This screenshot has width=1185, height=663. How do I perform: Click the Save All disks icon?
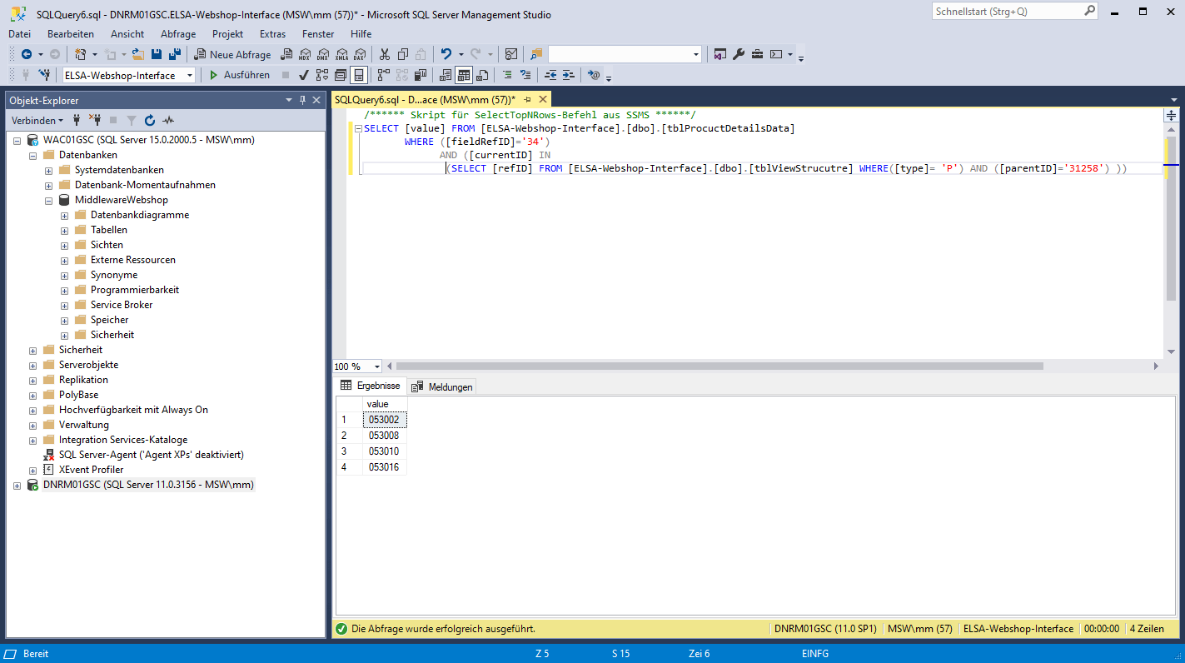point(174,54)
